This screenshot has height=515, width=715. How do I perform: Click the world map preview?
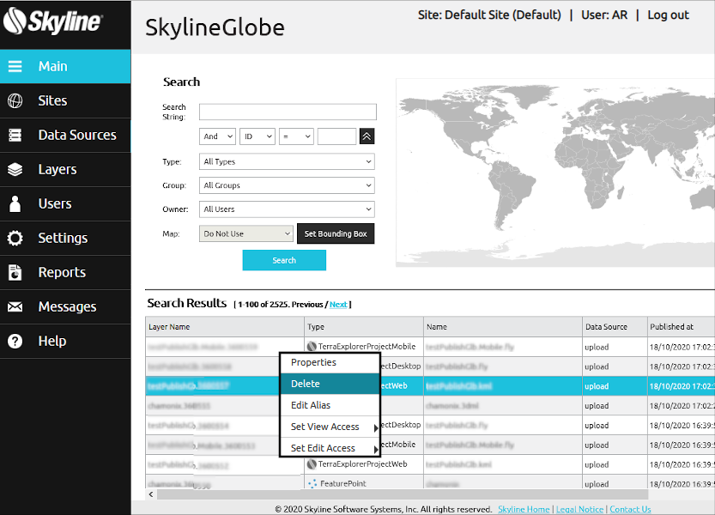[x=555, y=173]
